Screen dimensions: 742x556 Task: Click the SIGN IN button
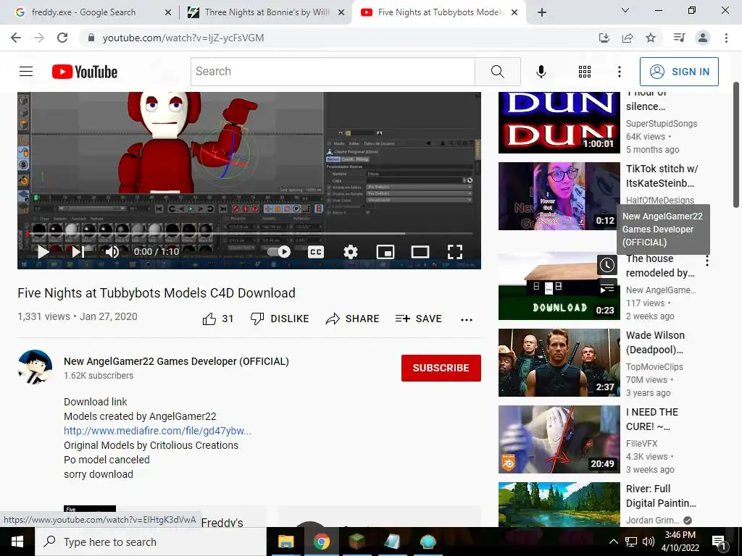(x=679, y=72)
